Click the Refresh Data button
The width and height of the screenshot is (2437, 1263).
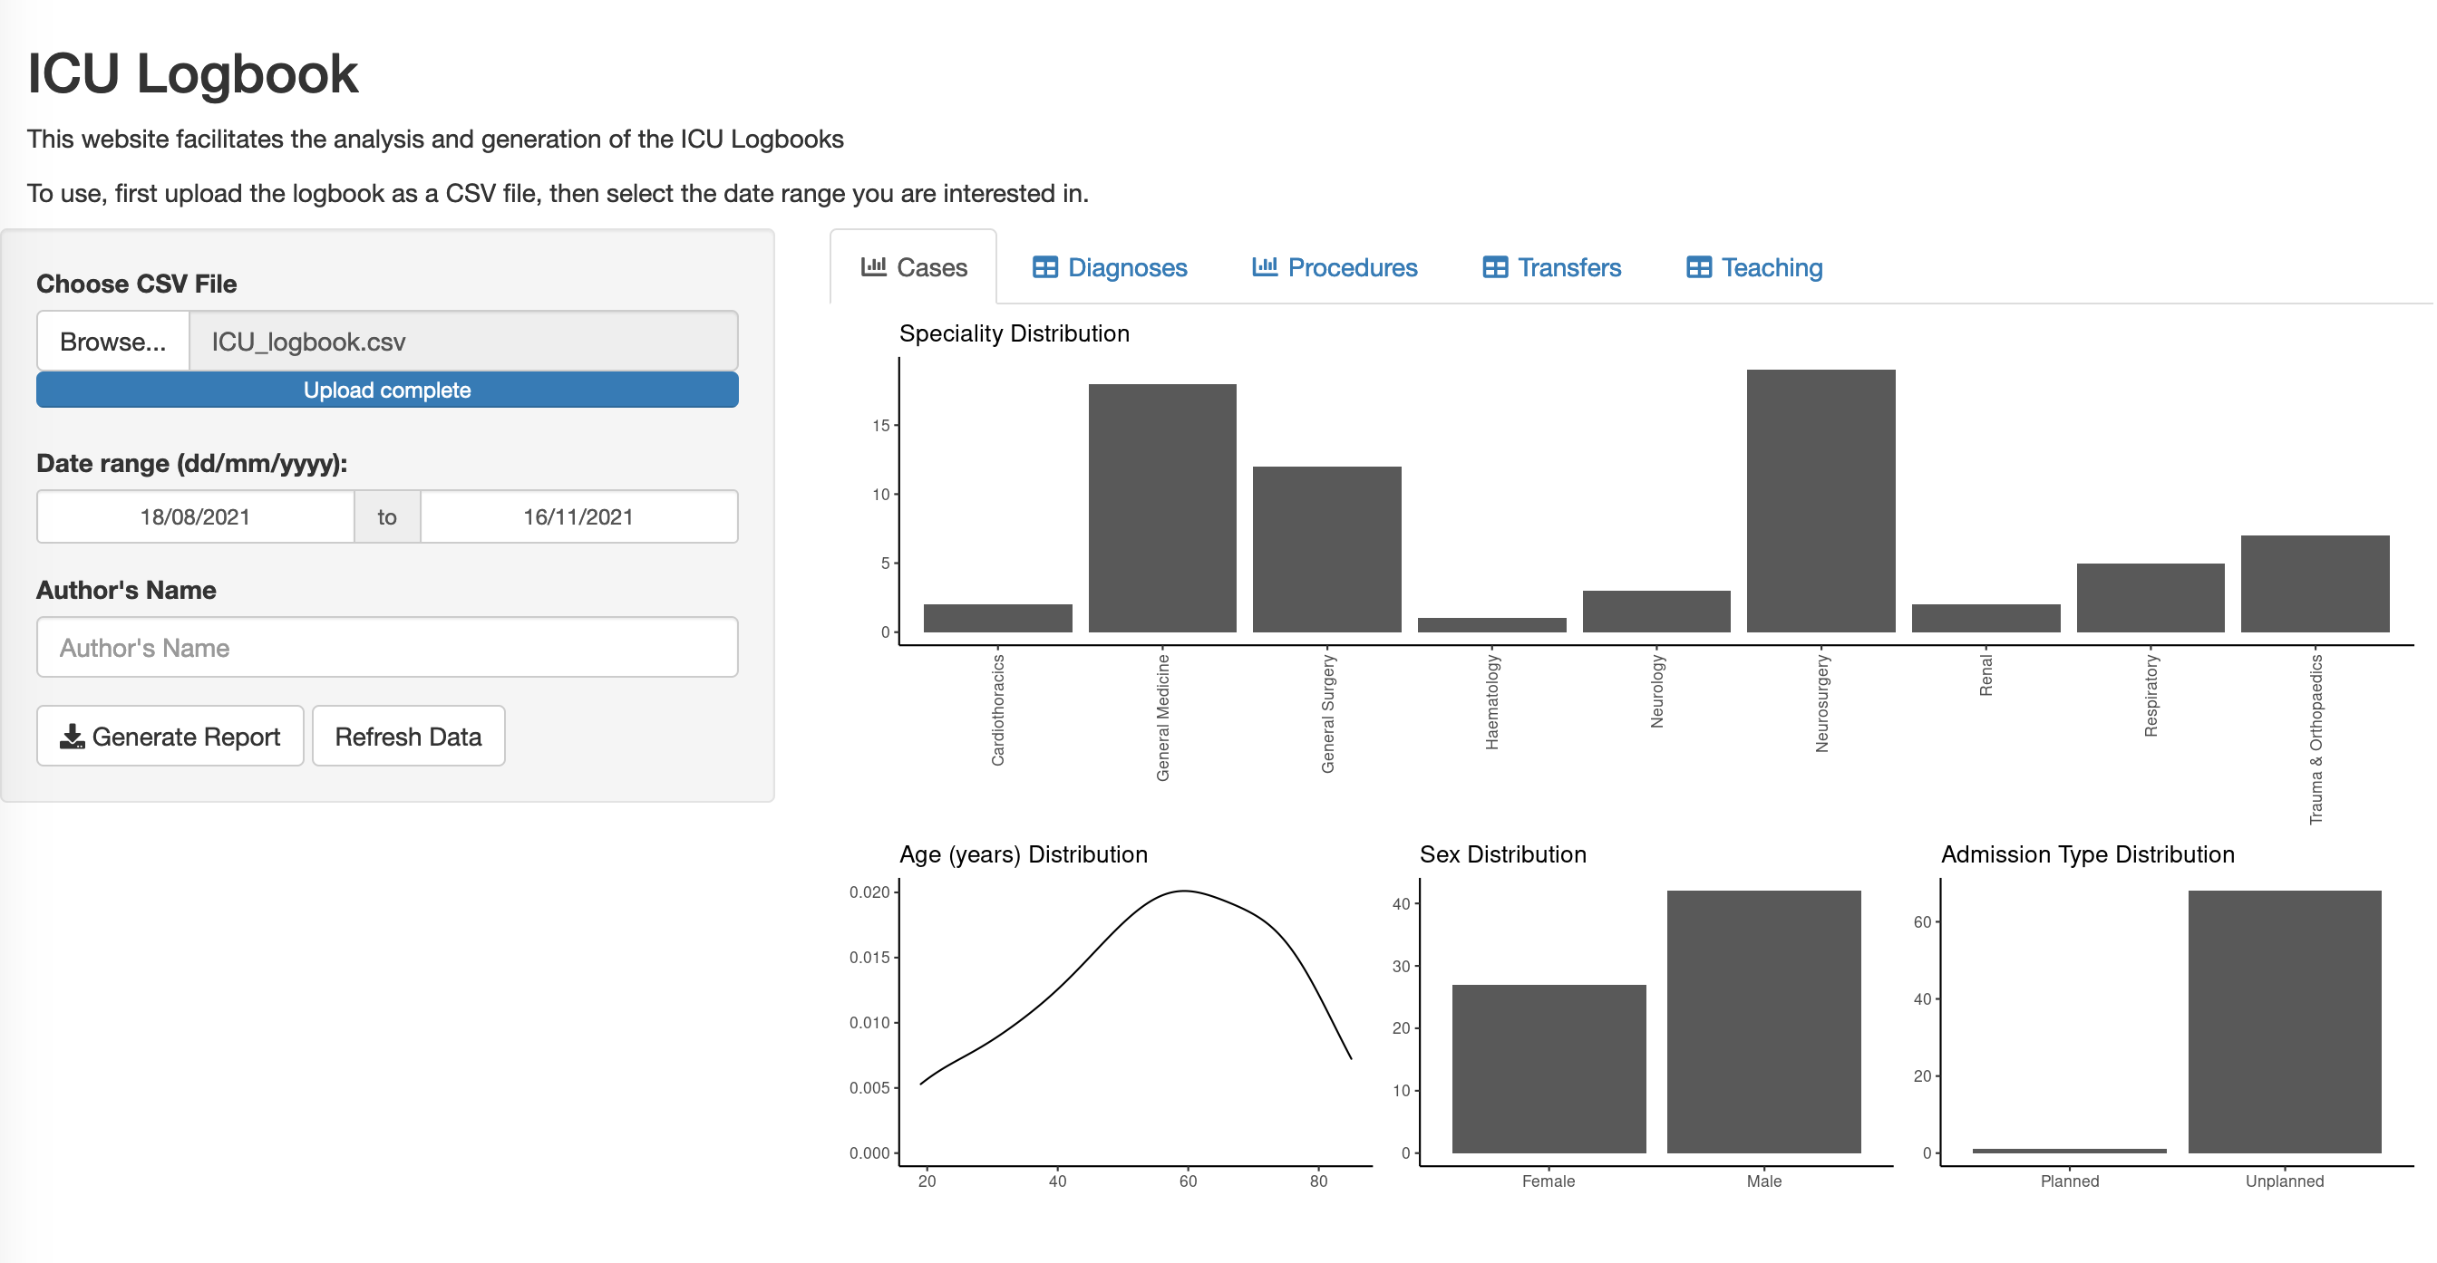[408, 737]
